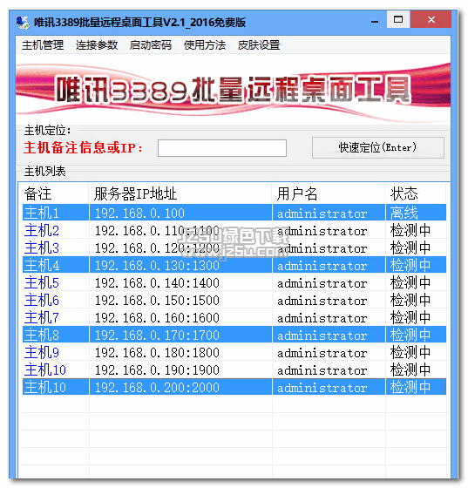Image resolution: width=468 pixels, height=488 pixels.
Task: Select host row 主机8
Action: (234, 335)
